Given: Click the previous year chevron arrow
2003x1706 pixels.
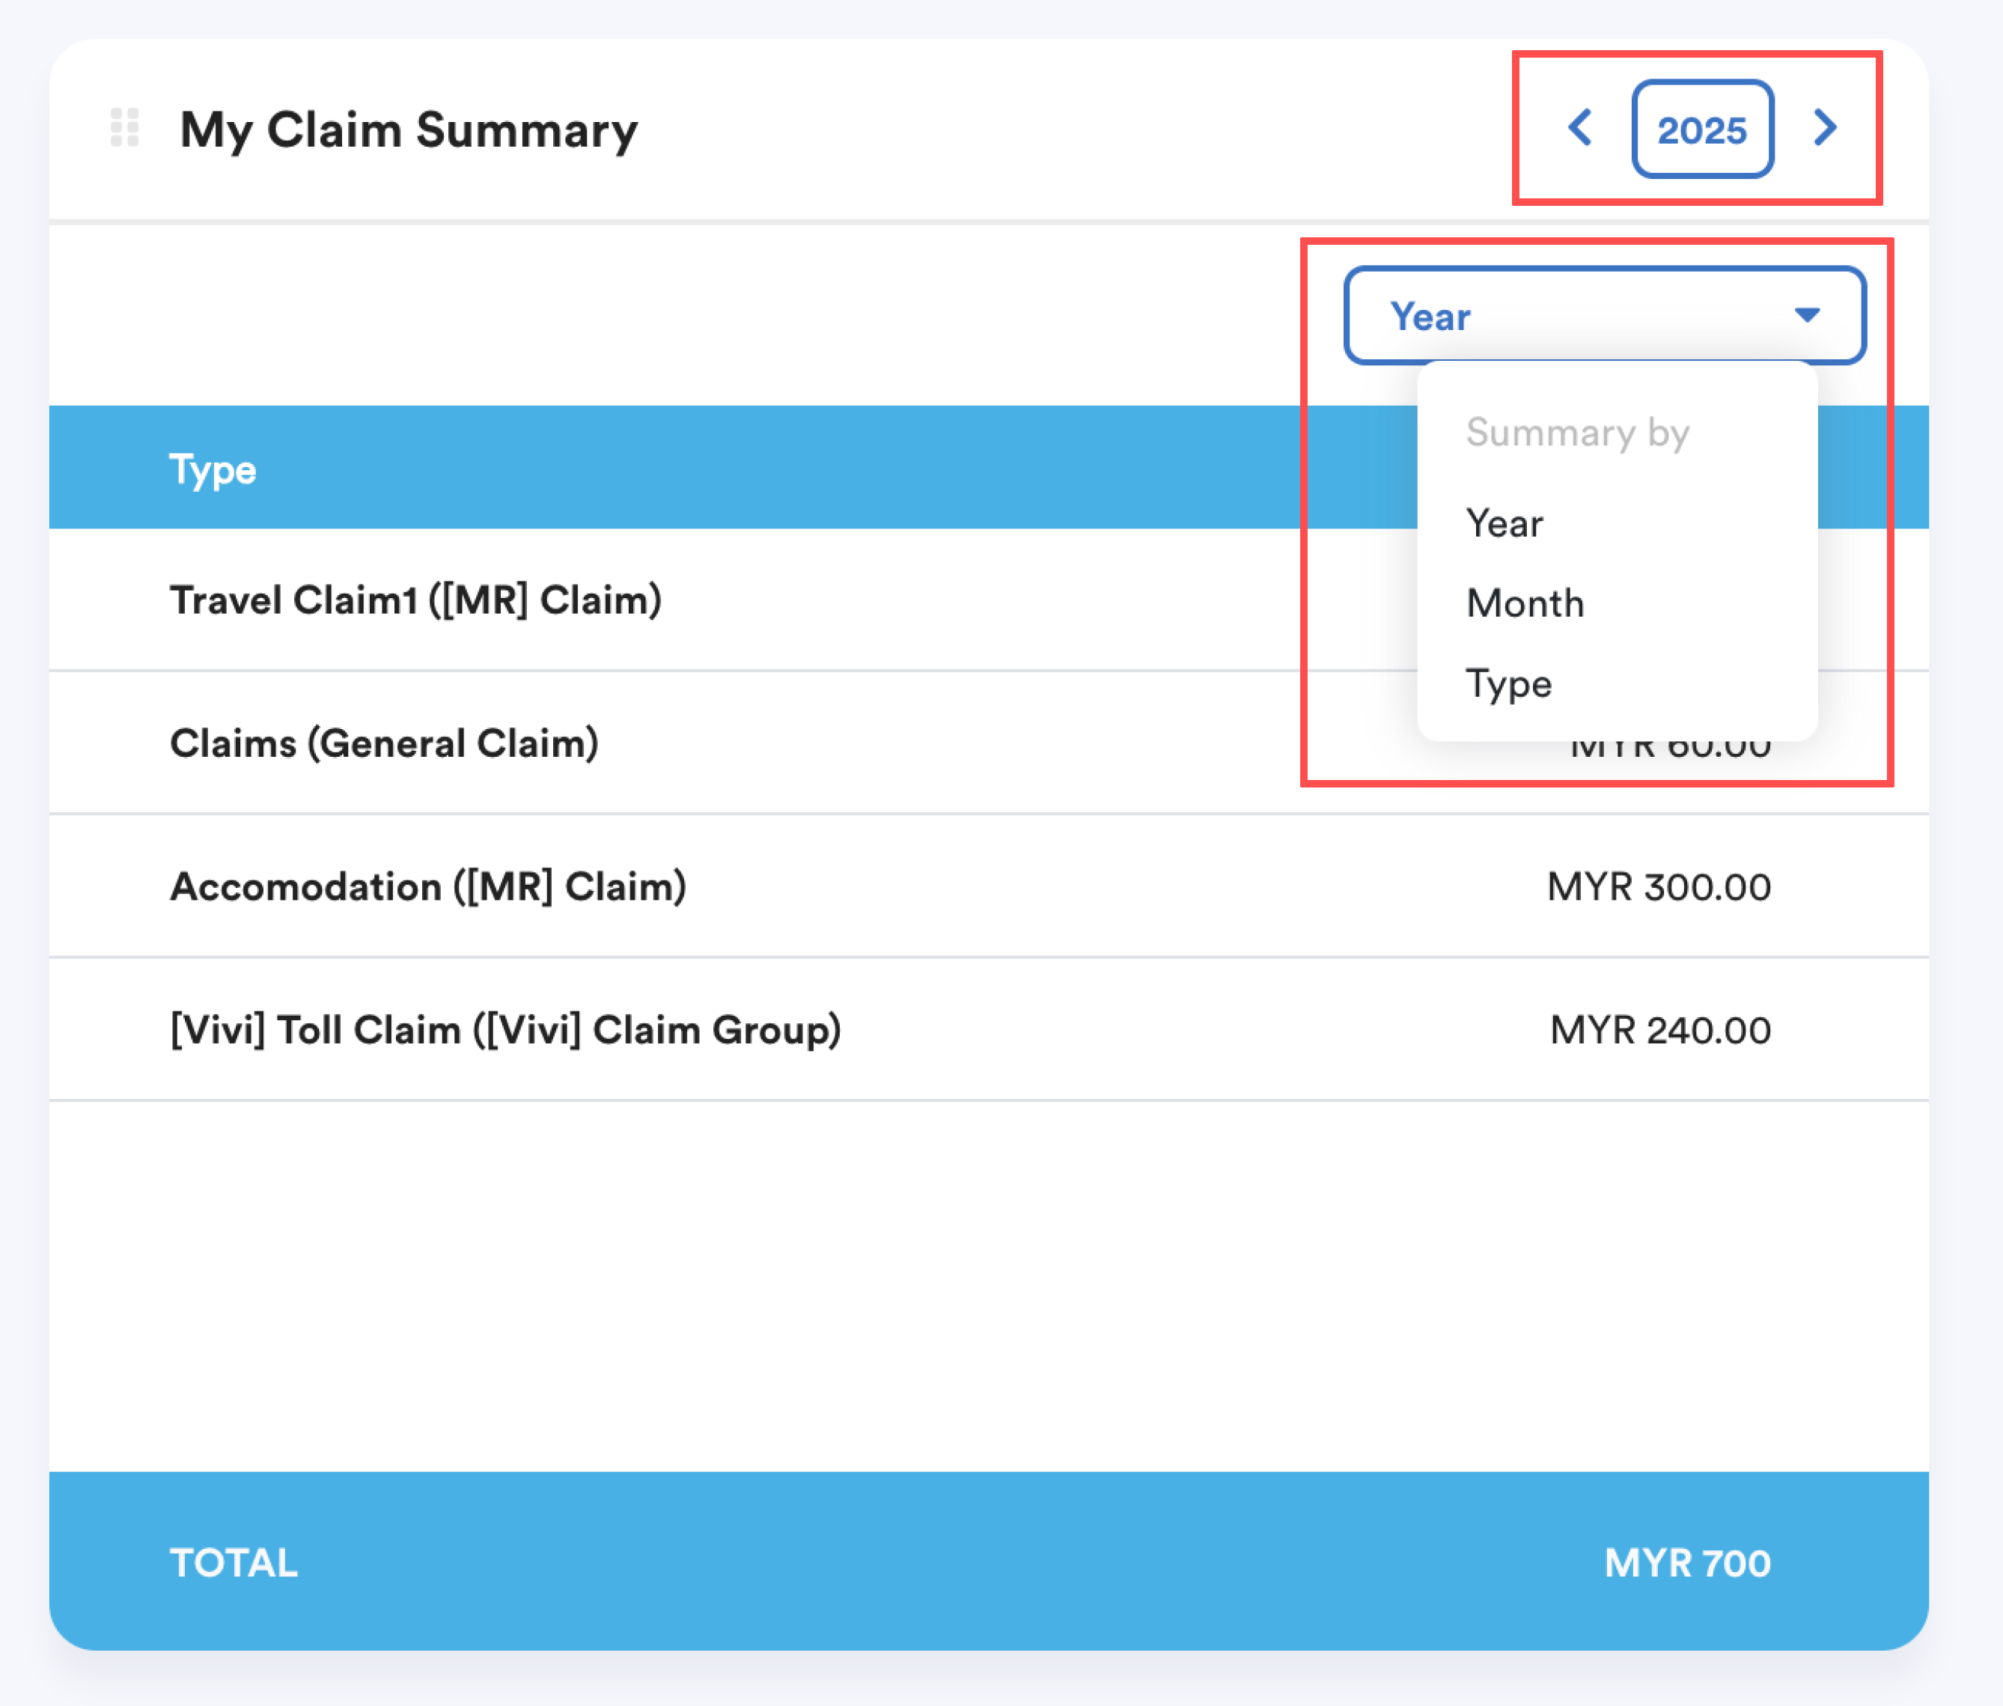Looking at the screenshot, I should click(x=1581, y=127).
